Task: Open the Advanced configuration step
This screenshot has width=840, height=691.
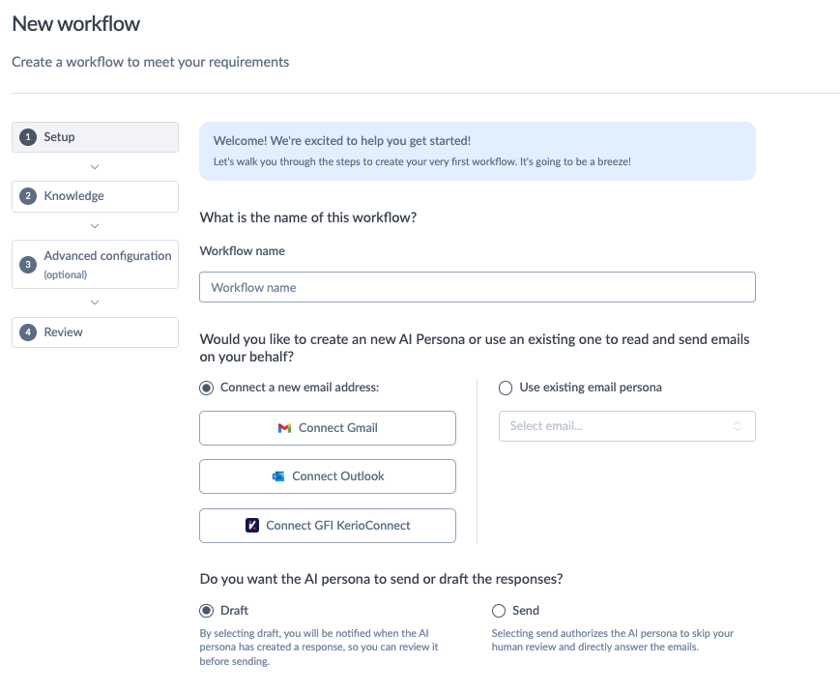Action: pyautogui.click(x=95, y=264)
